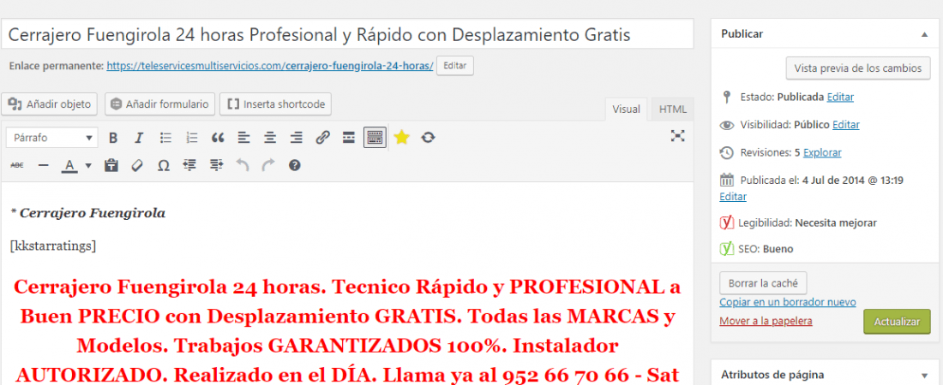Undo the last edit
This screenshot has width=943, height=385.
243,165
